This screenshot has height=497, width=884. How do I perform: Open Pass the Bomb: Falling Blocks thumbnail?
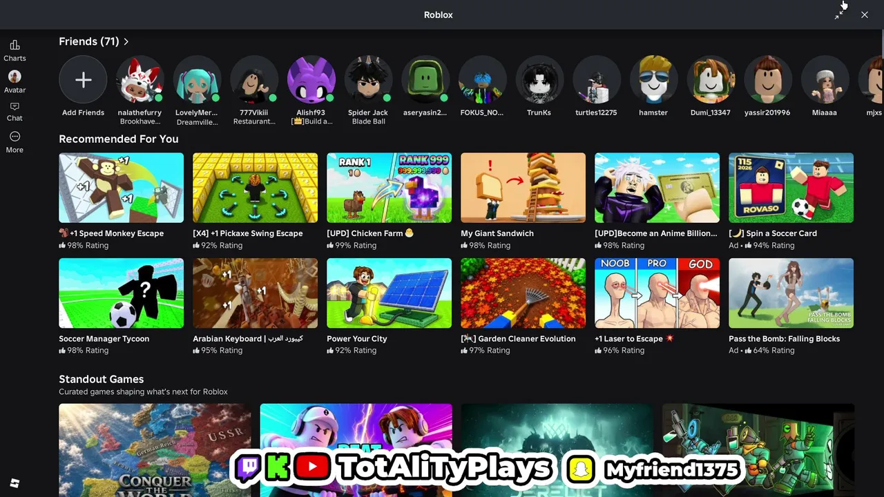[791, 293]
